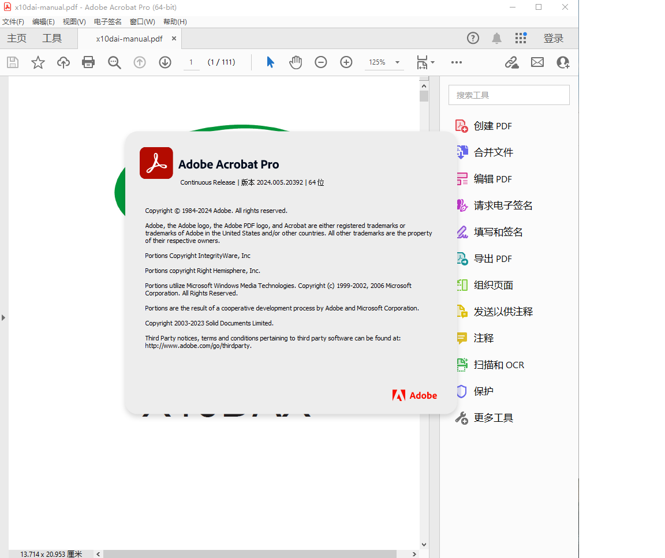The height and width of the screenshot is (558, 665).
Task: Choose the Selection arrow tool
Action: (x=270, y=62)
